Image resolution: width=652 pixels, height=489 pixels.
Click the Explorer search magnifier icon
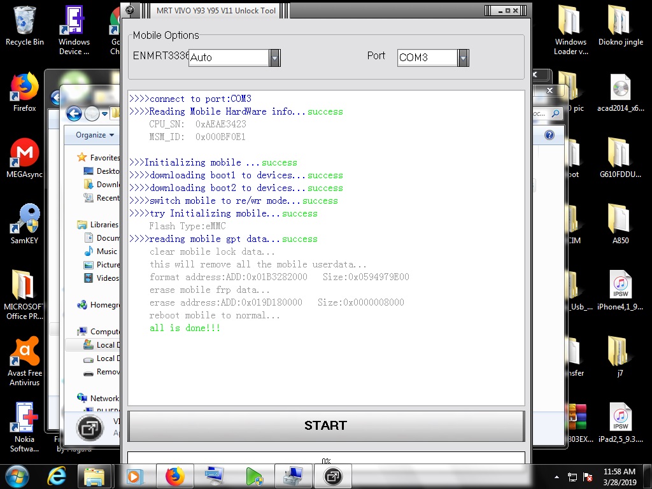click(x=555, y=113)
